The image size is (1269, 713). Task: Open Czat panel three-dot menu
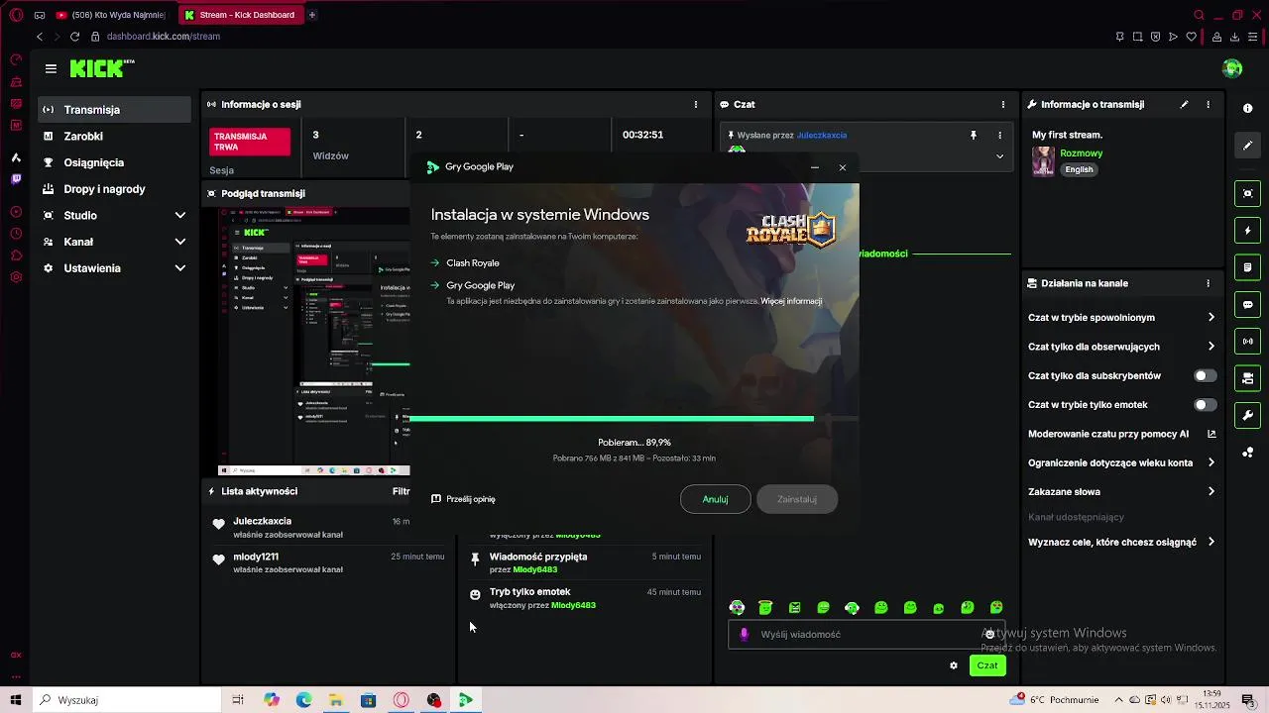[x=1003, y=104]
